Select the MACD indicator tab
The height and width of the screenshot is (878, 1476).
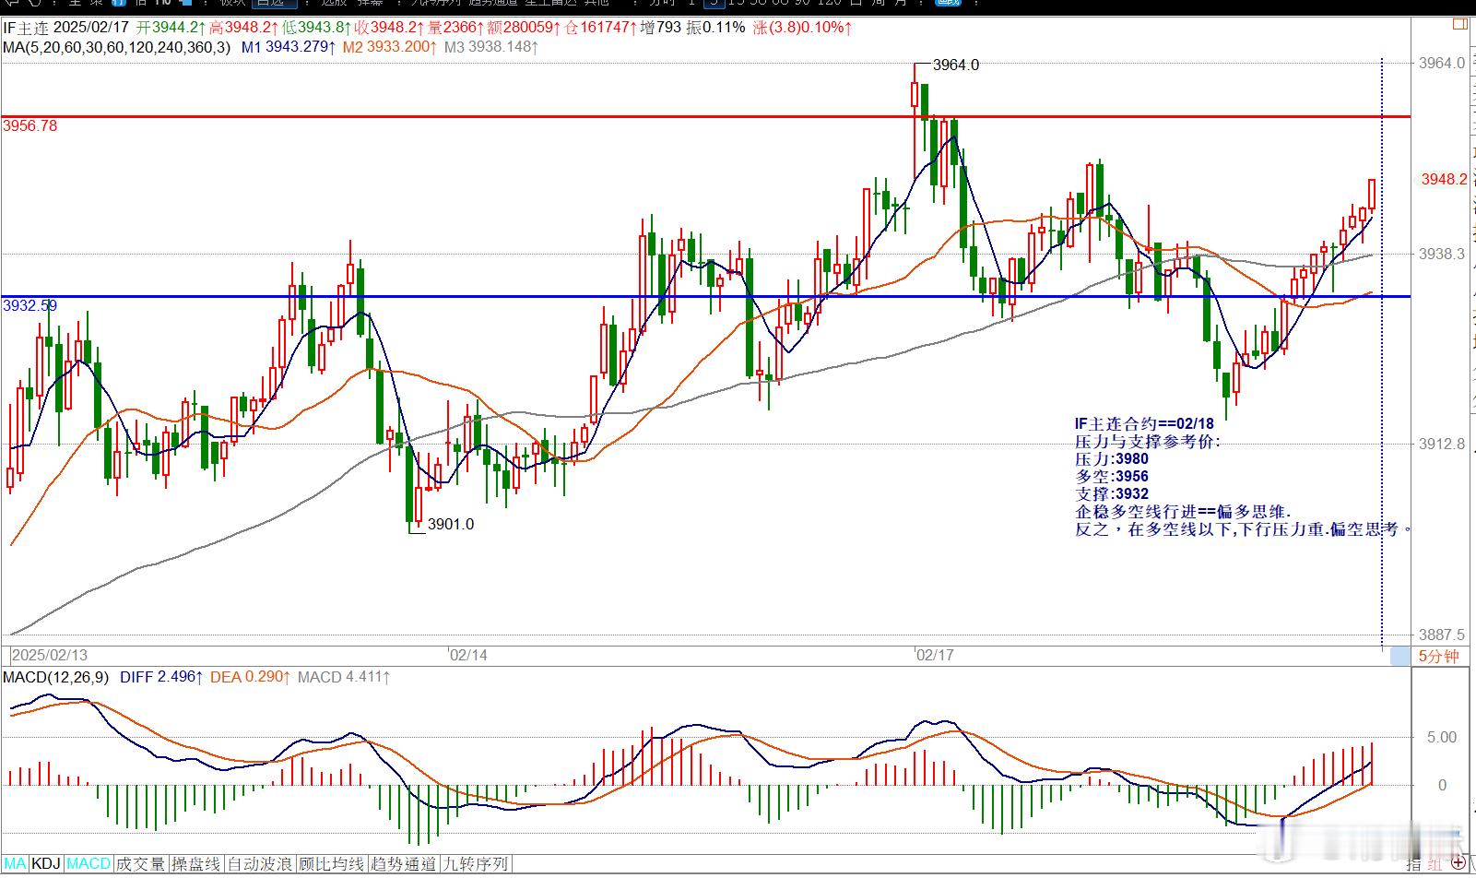pyautogui.click(x=89, y=864)
